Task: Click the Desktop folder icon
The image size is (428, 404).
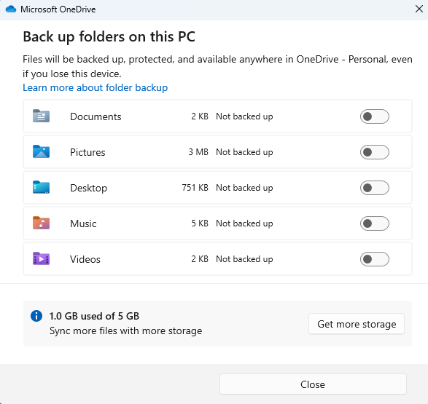Action: (x=41, y=187)
